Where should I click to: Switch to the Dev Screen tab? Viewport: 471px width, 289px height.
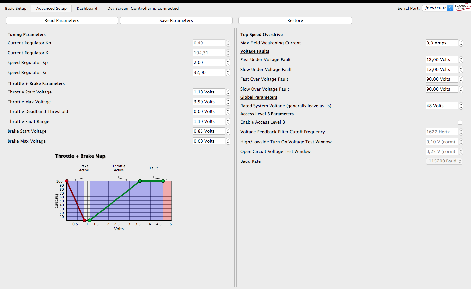click(117, 8)
